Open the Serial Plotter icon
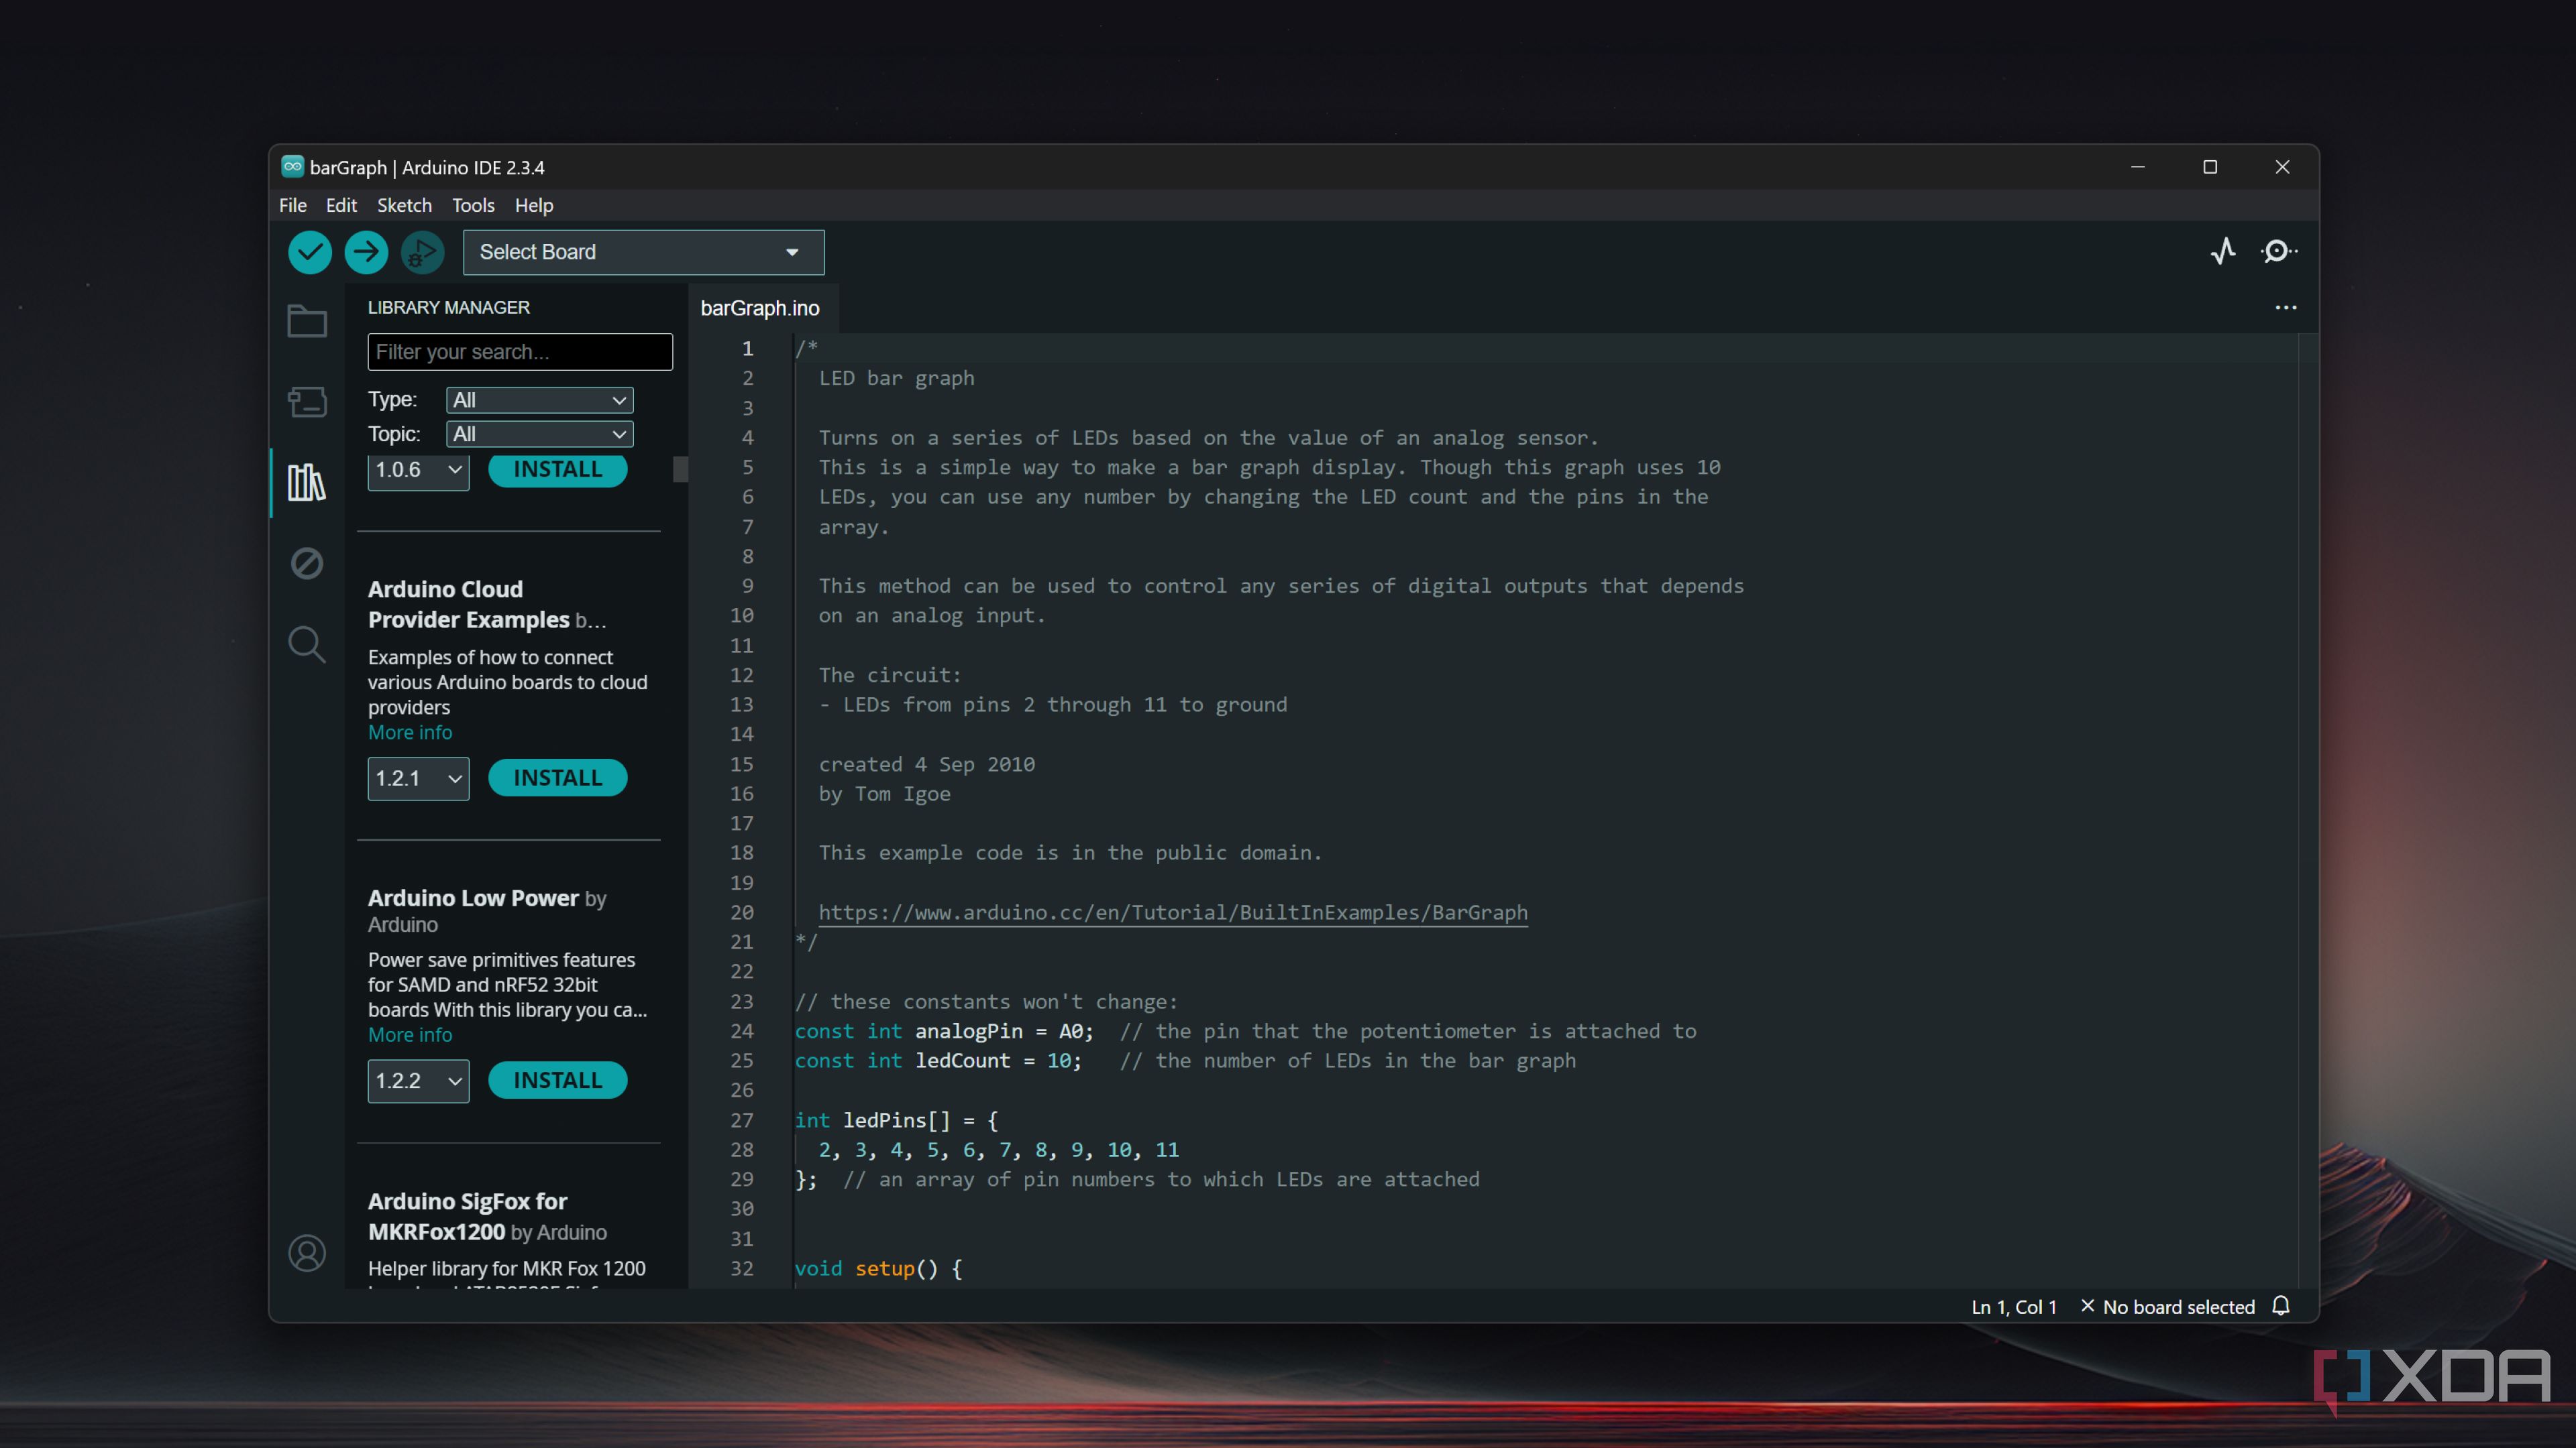 2223,251
